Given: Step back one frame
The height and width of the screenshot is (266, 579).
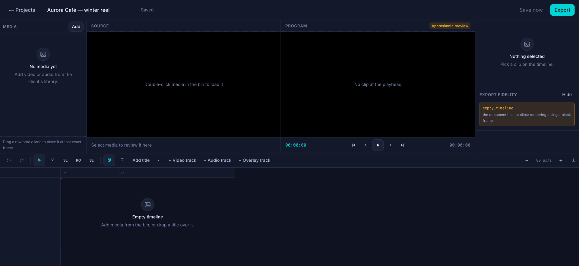Looking at the screenshot, I should [365, 145].
